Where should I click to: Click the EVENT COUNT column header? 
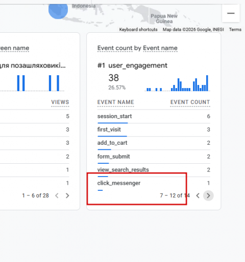[x=190, y=102]
